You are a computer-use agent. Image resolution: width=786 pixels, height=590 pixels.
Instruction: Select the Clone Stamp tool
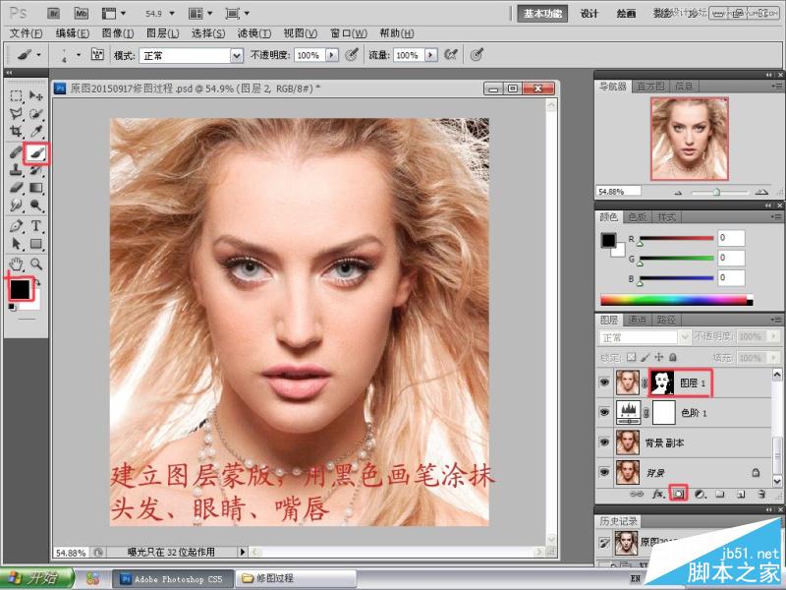16,169
